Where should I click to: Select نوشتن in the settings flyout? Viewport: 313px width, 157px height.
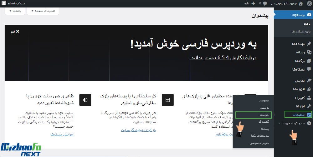pos(264,108)
